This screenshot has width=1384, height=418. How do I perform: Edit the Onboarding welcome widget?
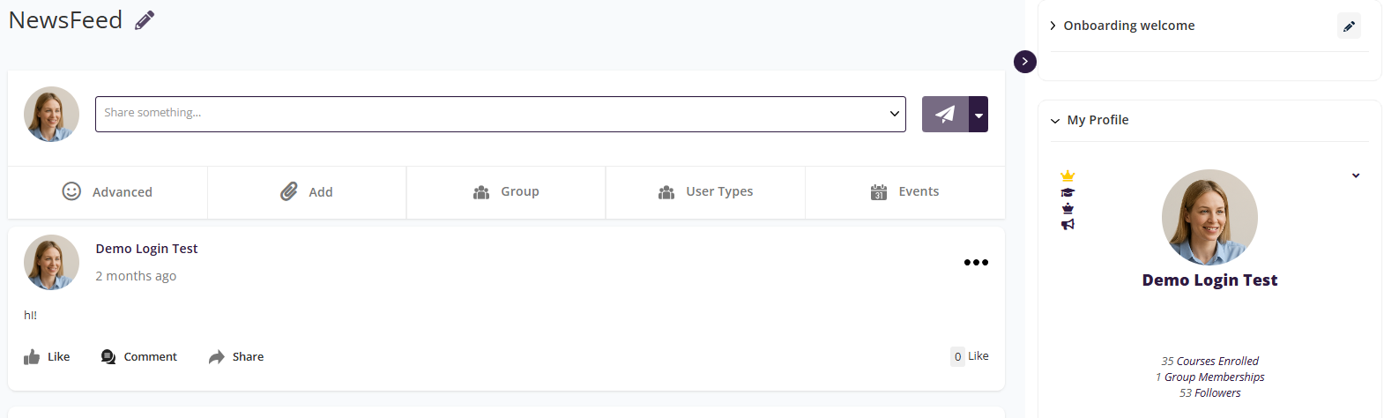click(1349, 26)
